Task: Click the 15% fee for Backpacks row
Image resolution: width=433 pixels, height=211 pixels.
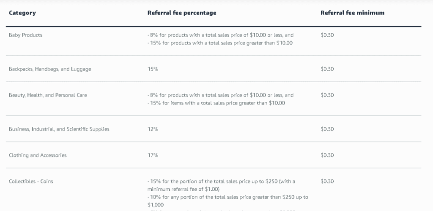Action: tap(153, 69)
